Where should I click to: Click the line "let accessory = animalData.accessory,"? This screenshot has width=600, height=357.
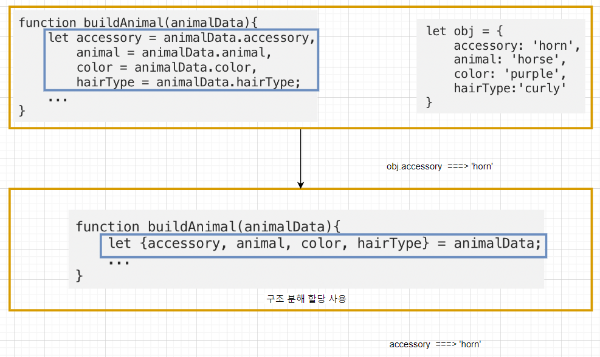point(181,38)
